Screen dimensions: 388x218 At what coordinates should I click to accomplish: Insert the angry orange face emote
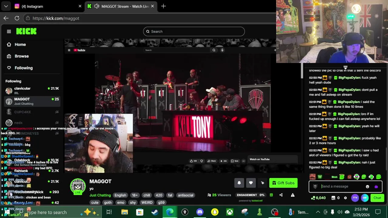(x=349, y=177)
